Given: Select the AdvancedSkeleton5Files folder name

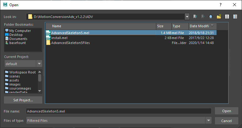Looking at the screenshot, I should (71, 43).
